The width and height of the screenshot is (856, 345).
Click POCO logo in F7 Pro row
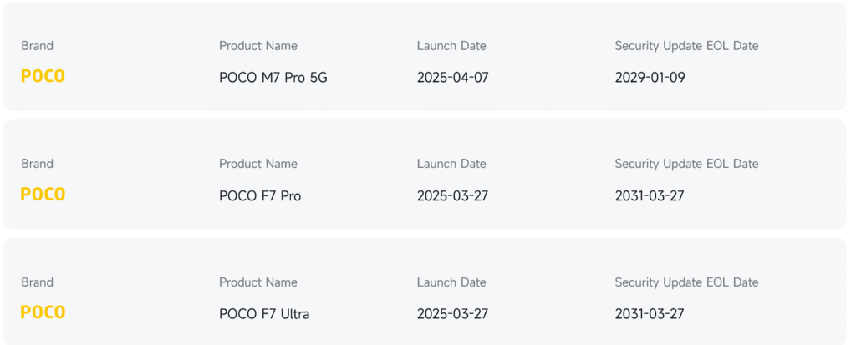tap(43, 195)
